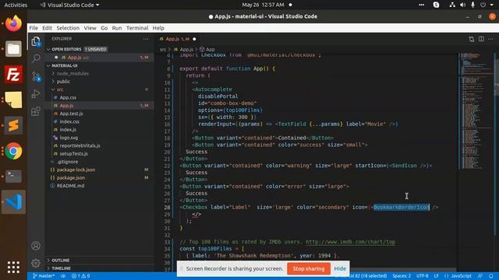
Task: Launch Firefox from the dock
Action: (13, 23)
